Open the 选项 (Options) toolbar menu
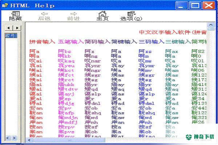Image resolution: width=218 pixels, height=145 pixels. pos(131,16)
